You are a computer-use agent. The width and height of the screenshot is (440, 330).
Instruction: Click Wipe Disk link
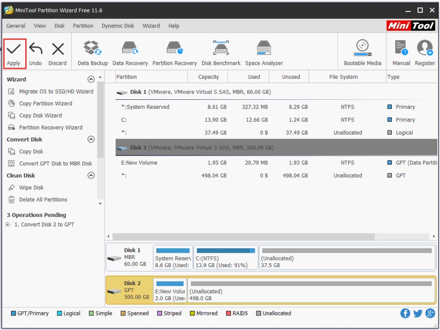[x=31, y=188]
